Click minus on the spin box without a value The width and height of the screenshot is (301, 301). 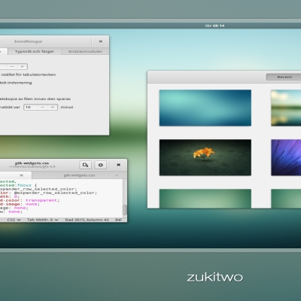[12, 66]
